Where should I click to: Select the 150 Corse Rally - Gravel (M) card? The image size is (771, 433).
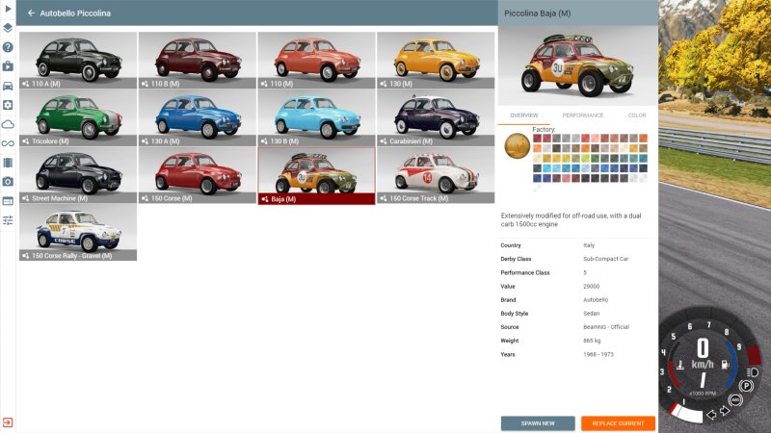click(78, 233)
